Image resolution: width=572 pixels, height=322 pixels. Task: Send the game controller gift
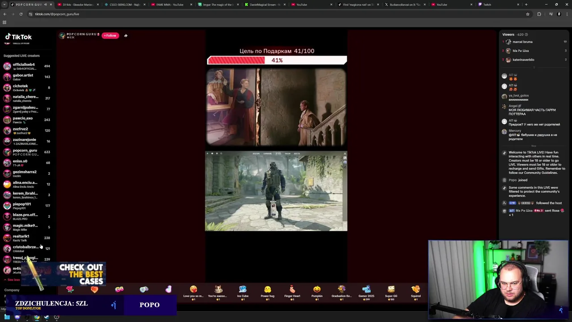[x=144, y=290]
